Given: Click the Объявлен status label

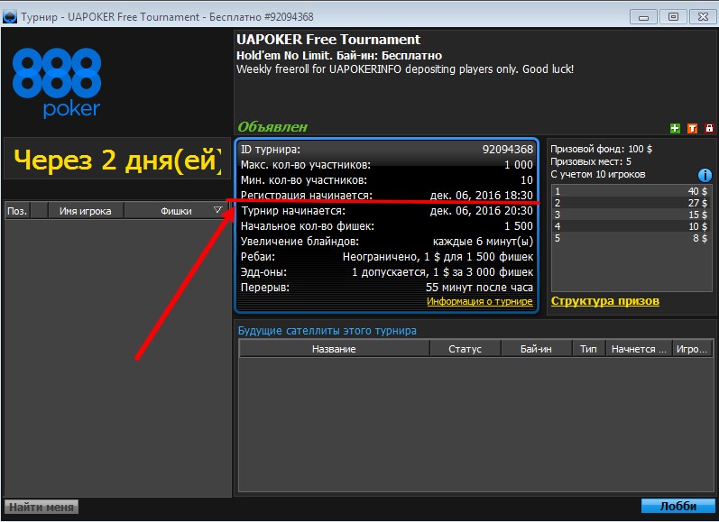Looking at the screenshot, I should tap(272, 127).
